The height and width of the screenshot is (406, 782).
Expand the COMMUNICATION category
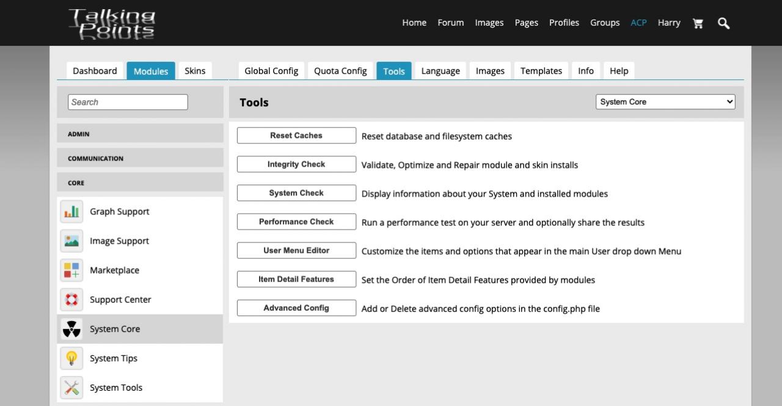point(140,158)
